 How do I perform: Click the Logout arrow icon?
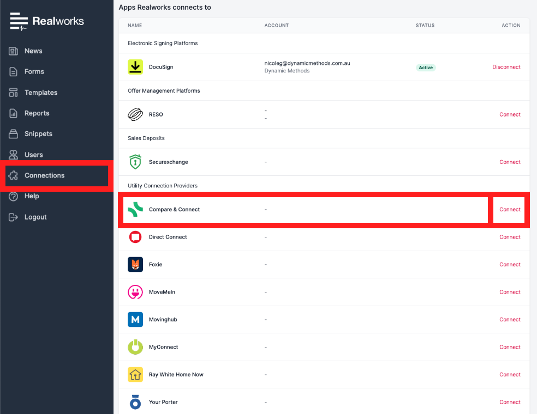(x=13, y=217)
